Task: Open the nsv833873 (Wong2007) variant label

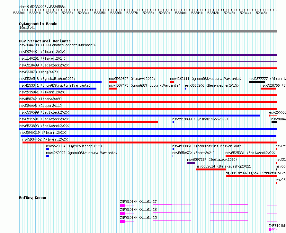Action: 39,72
